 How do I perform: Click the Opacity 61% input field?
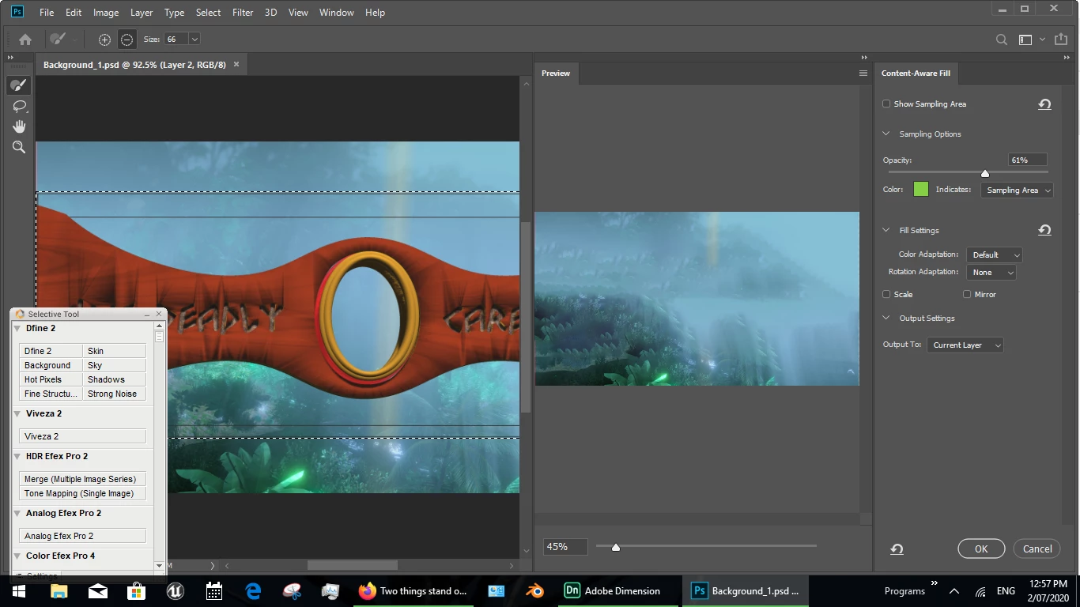[x=1027, y=160]
